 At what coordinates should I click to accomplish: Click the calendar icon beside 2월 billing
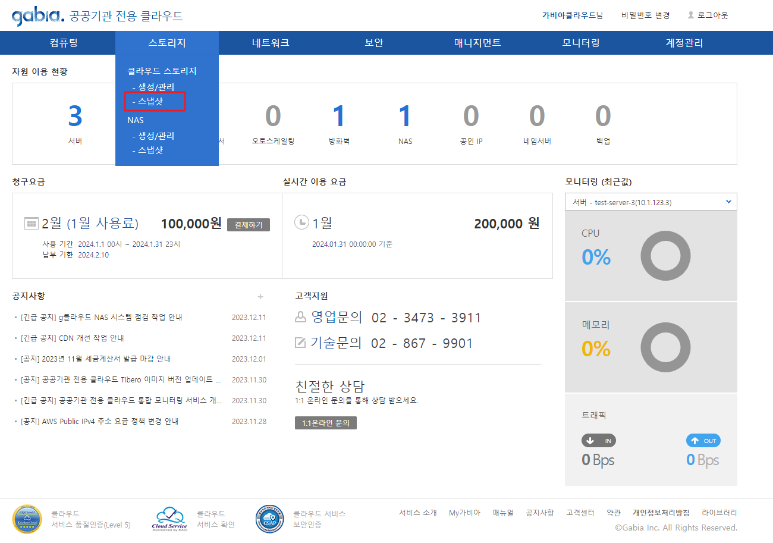click(x=31, y=224)
